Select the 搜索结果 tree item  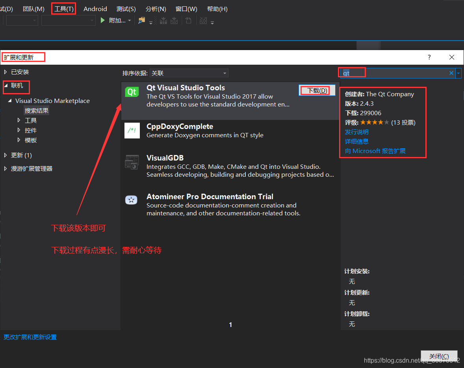pyautogui.click(x=37, y=110)
